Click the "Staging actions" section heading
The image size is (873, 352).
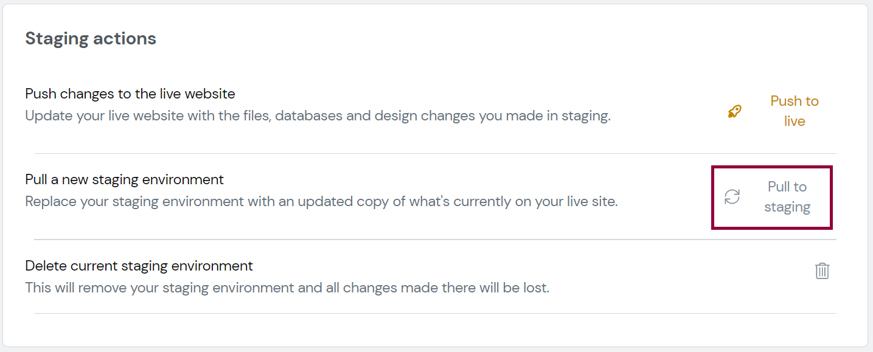point(91,38)
